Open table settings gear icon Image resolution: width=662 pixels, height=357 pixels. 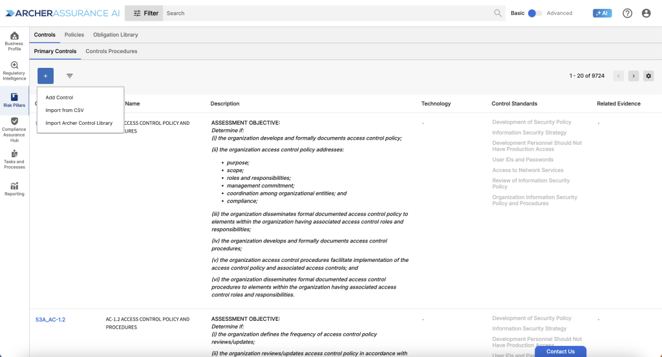pyautogui.click(x=648, y=76)
